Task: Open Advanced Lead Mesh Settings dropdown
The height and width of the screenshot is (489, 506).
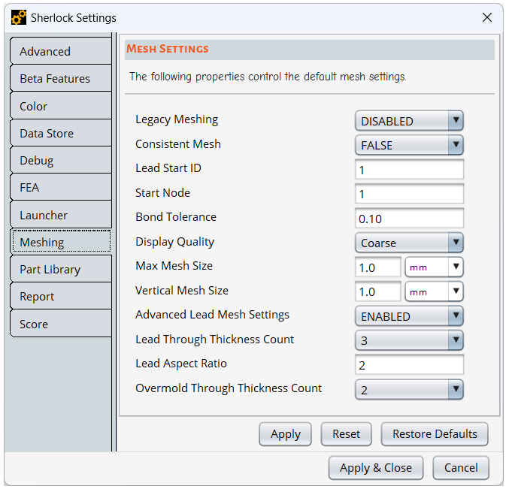Action: (x=409, y=316)
